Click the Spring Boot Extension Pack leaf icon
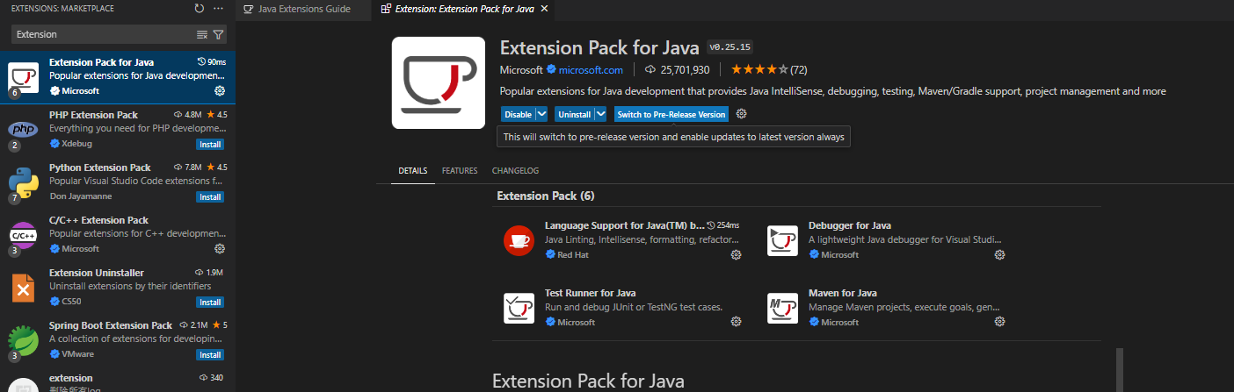This screenshot has height=392, width=1234. [23, 340]
